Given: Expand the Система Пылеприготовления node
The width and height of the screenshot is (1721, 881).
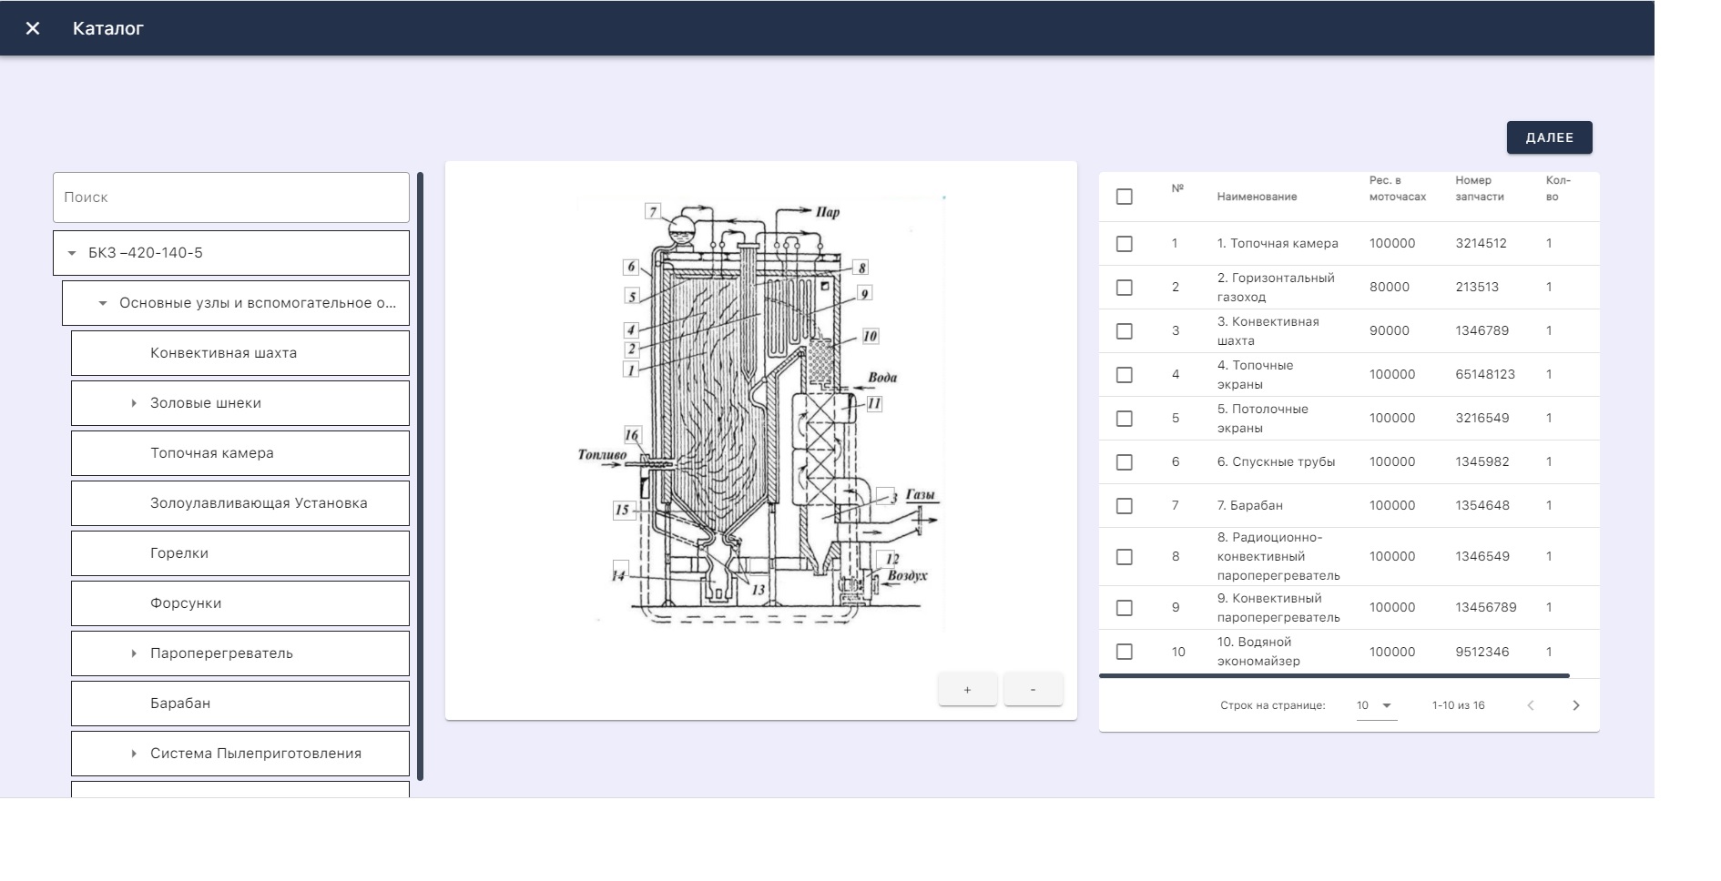Looking at the screenshot, I should [x=134, y=754].
